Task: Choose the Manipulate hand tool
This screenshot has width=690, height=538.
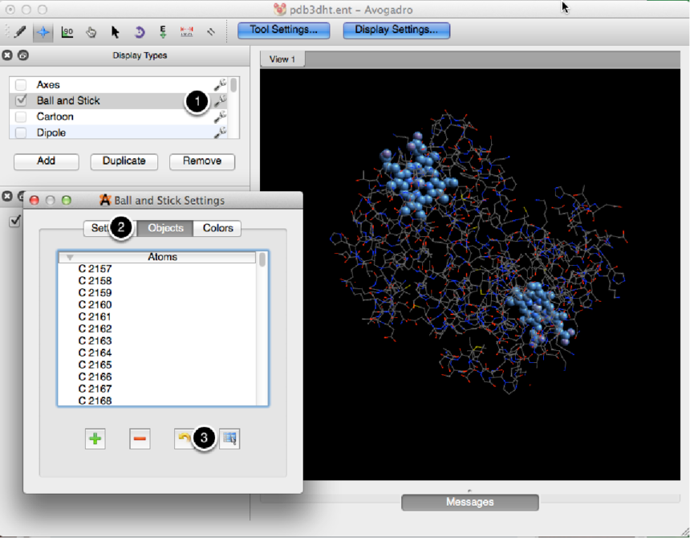Action: point(91,32)
